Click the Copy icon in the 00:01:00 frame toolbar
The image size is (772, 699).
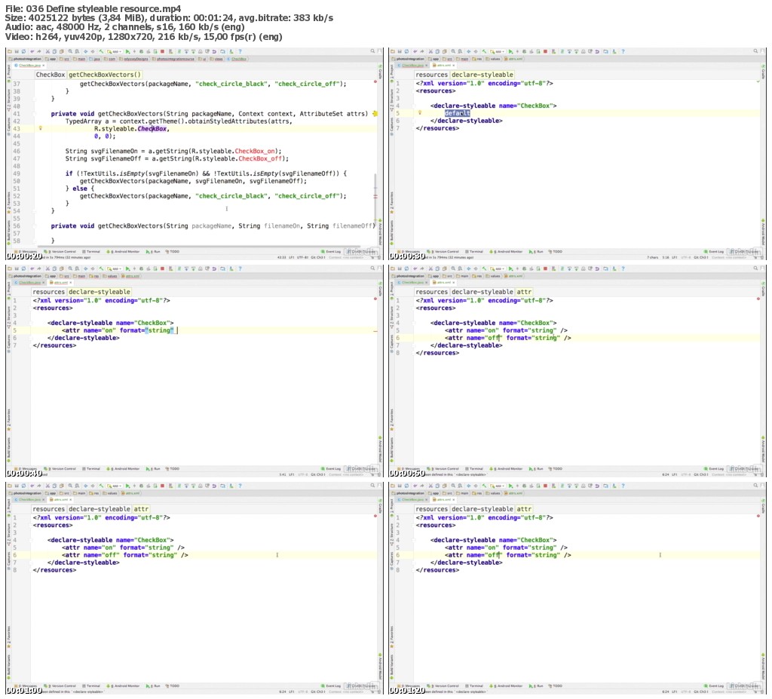54,486
